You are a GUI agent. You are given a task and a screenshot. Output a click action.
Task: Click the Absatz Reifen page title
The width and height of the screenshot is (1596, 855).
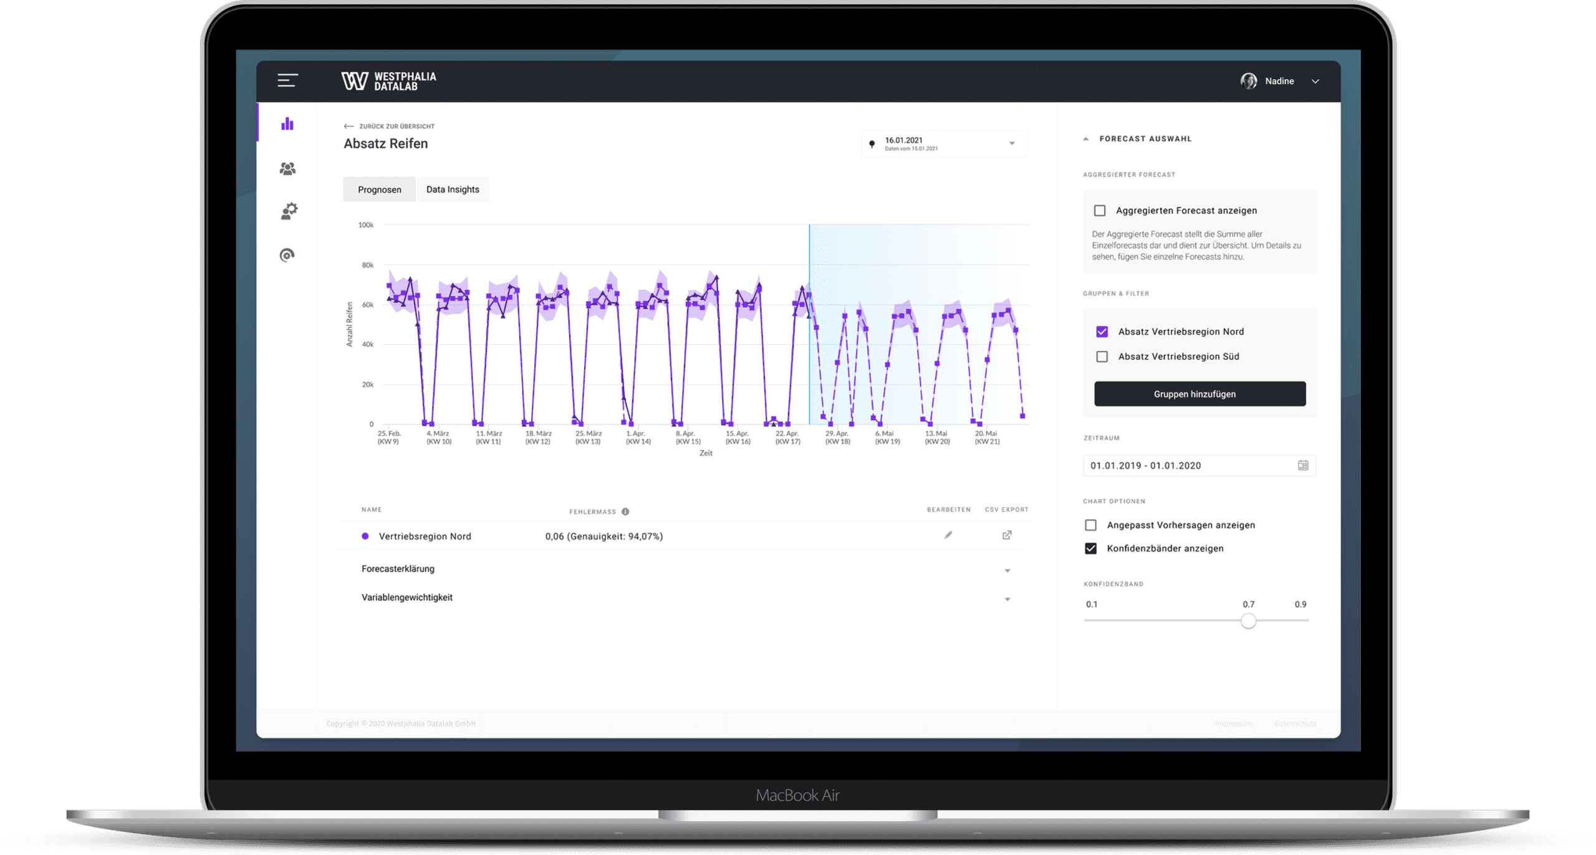[386, 143]
